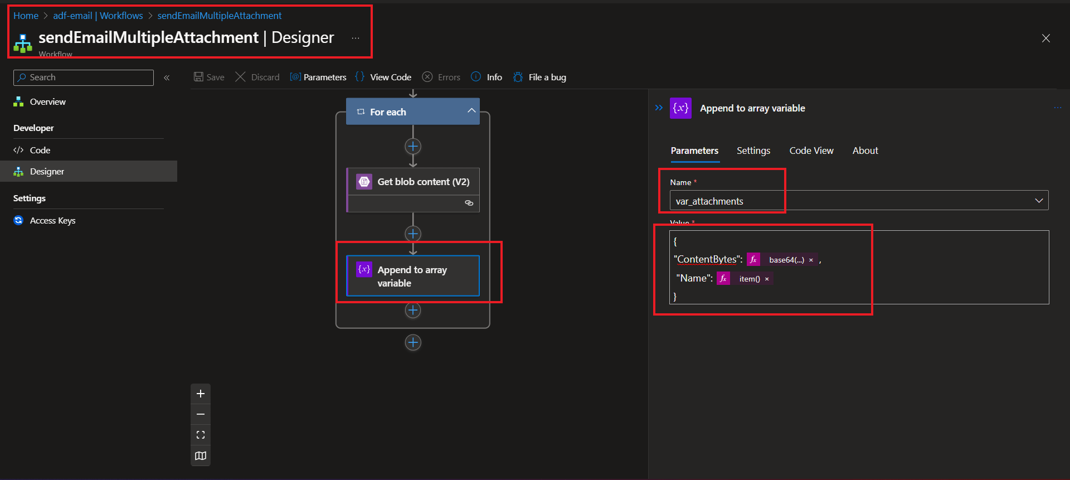Click the Info circle icon
The image size is (1070, 480).
click(x=476, y=77)
